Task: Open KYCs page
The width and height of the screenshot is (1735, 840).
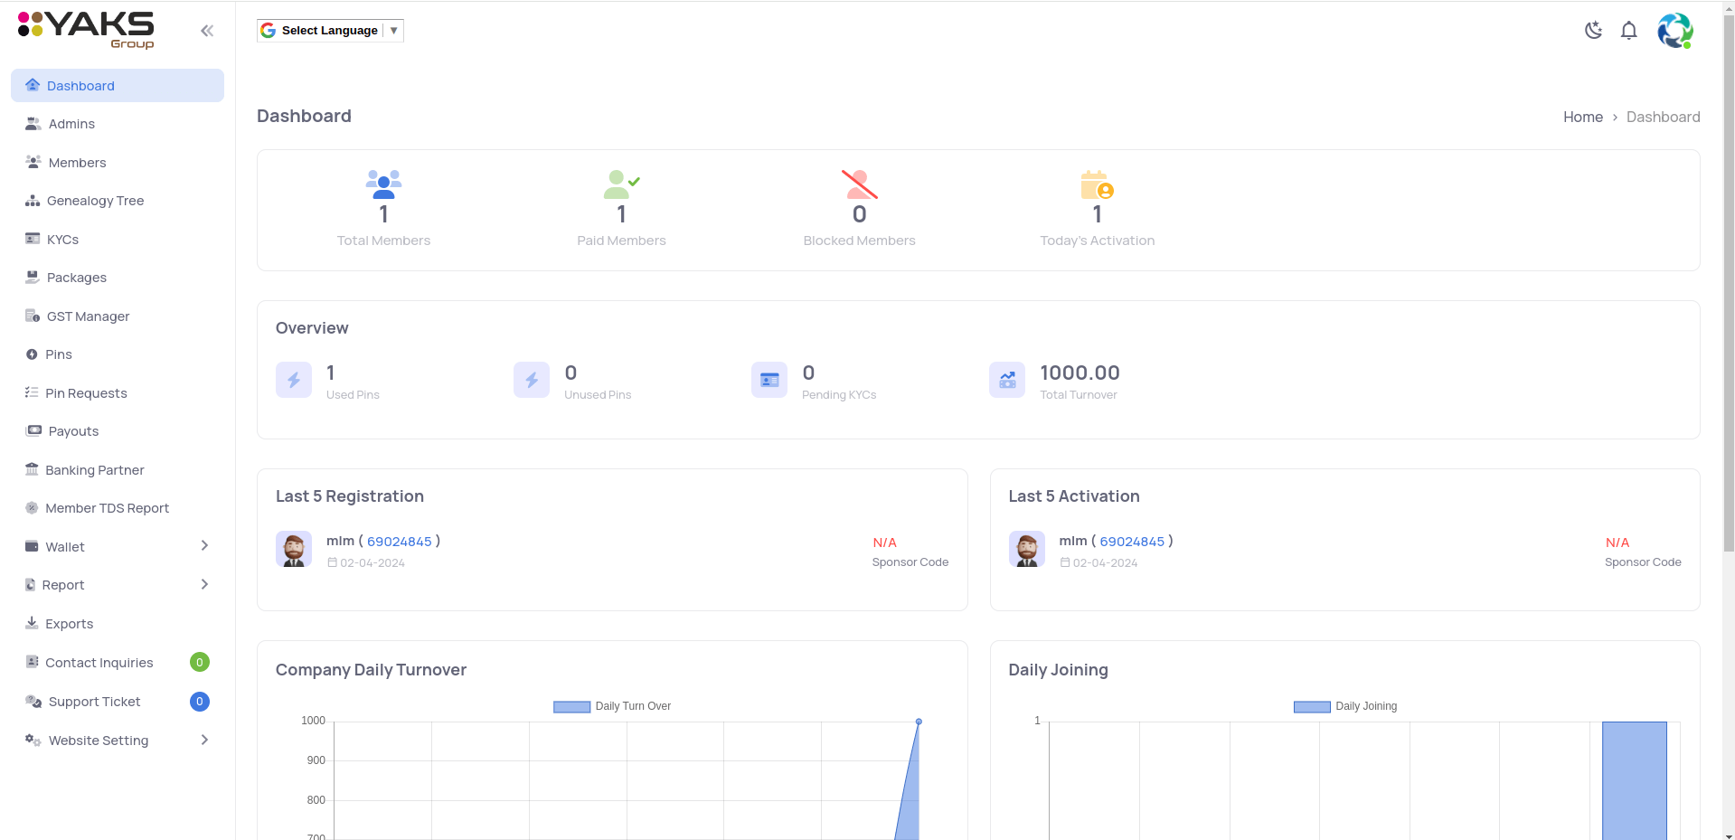Action: [118, 240]
